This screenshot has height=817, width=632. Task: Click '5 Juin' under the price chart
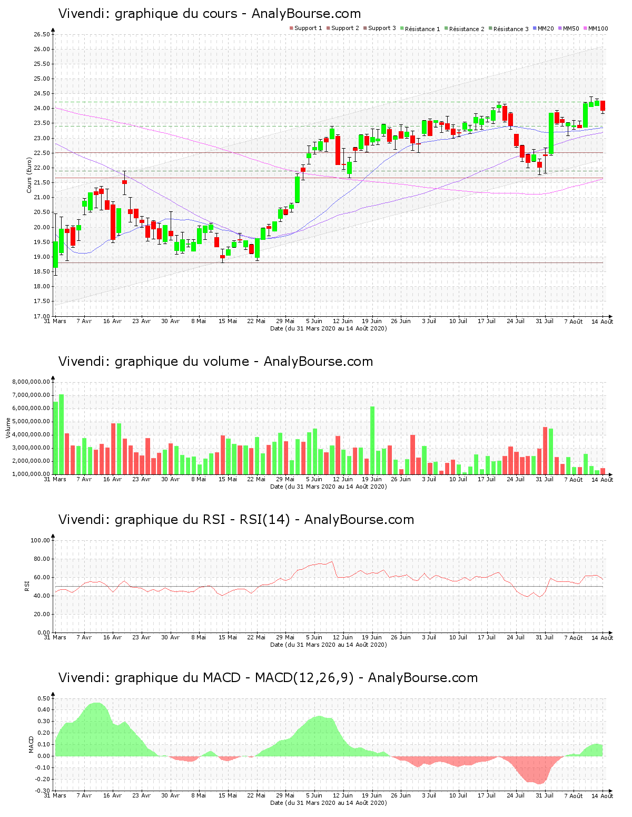[x=314, y=321]
